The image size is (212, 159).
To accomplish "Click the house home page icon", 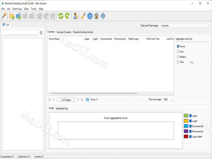I will pos(96,16).
